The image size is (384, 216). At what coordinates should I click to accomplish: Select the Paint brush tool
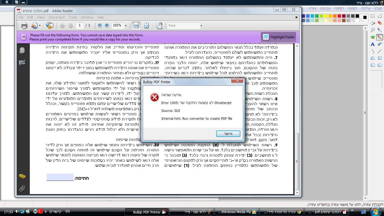click(373, 37)
